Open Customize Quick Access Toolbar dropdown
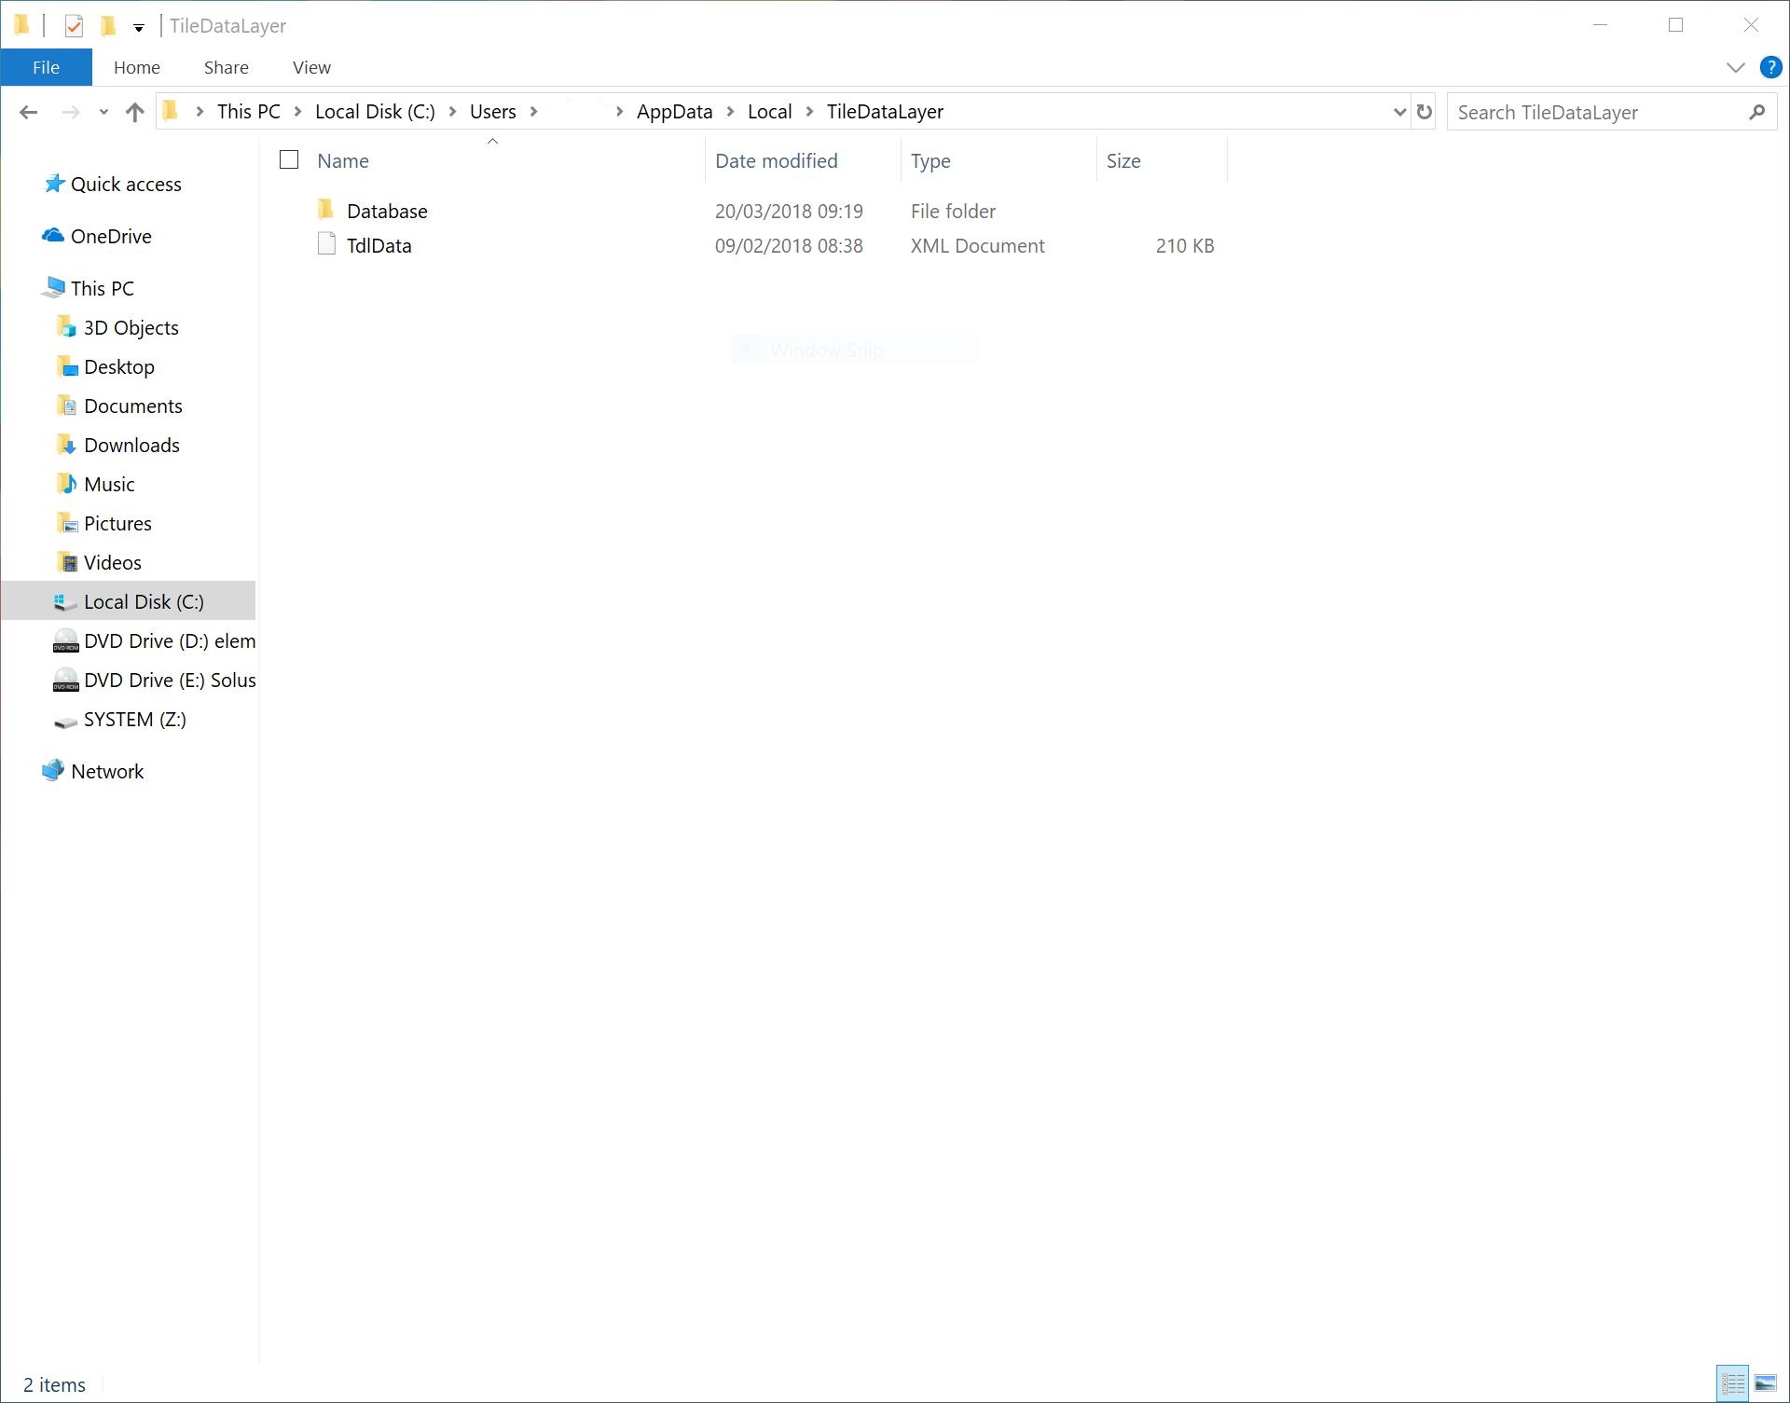The image size is (1790, 1403). tap(139, 28)
